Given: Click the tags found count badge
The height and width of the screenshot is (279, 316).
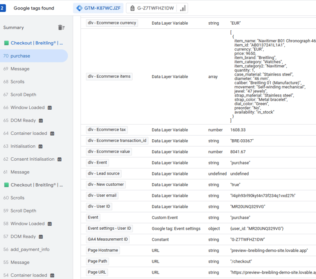Looking at the screenshot, I should [3, 8].
